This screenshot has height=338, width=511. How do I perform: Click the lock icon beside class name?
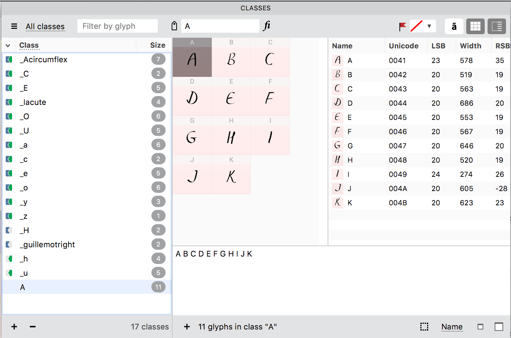(174, 26)
